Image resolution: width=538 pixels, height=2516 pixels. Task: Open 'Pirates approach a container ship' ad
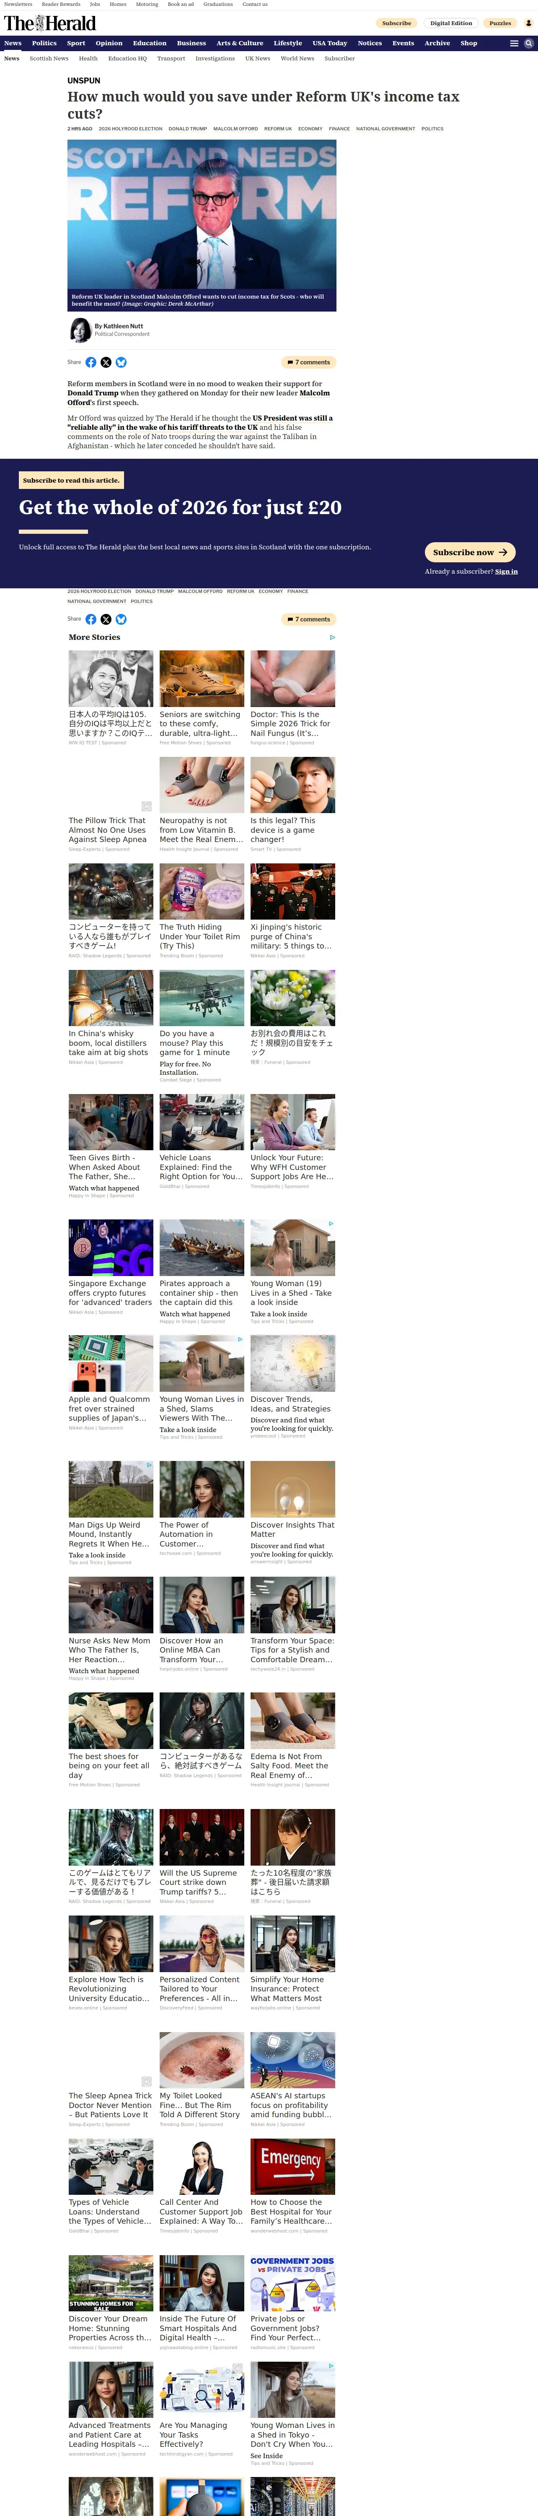(202, 1272)
